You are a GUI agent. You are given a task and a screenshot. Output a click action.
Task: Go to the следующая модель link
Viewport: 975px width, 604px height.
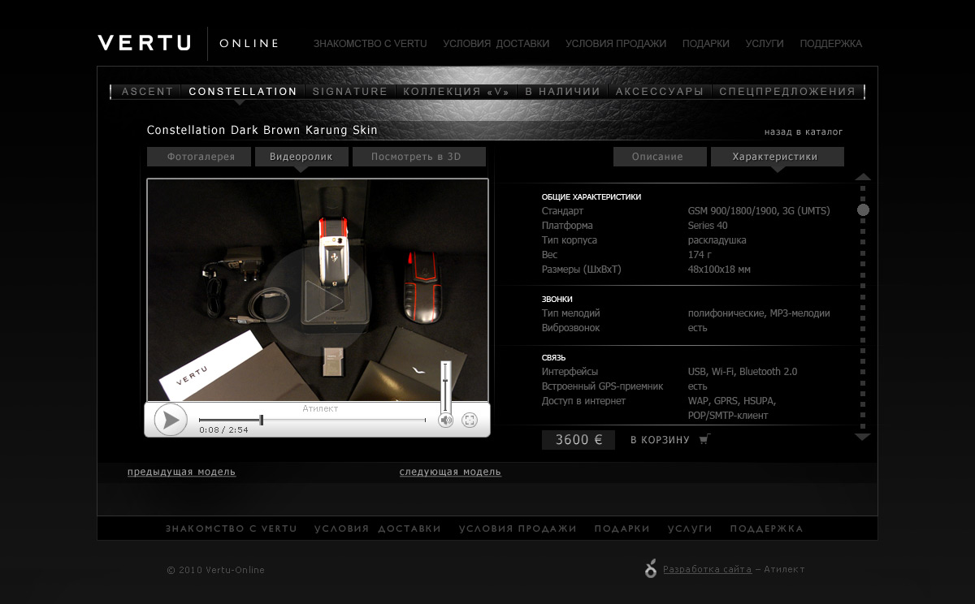[450, 472]
